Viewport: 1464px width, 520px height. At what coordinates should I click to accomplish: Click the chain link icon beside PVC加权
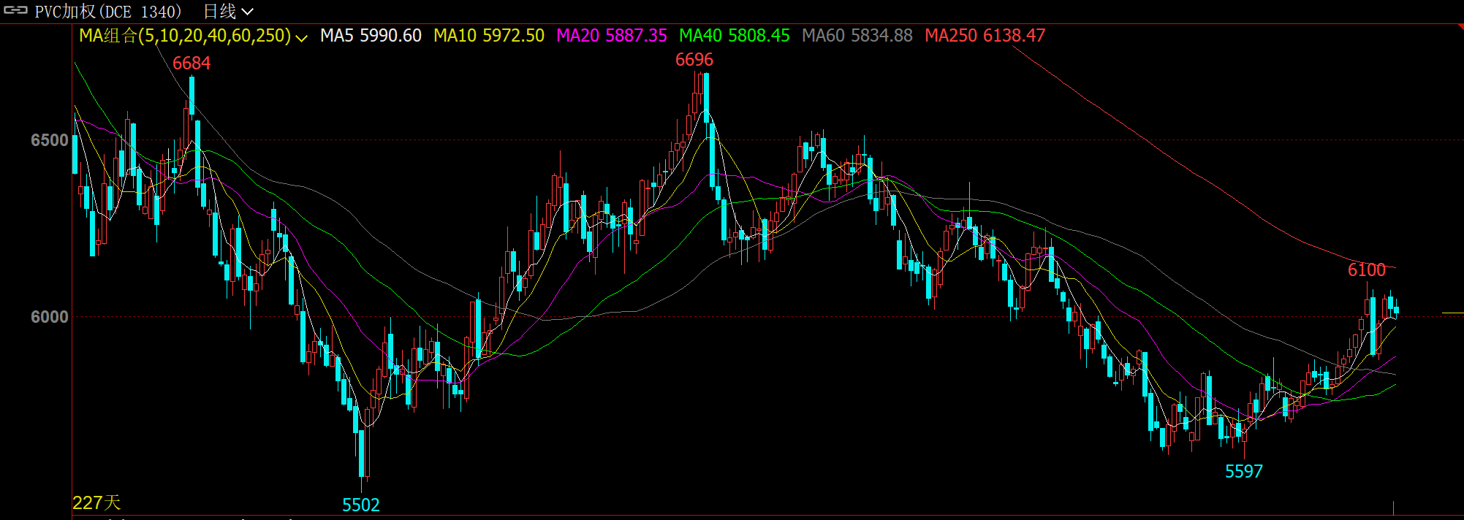[15, 11]
